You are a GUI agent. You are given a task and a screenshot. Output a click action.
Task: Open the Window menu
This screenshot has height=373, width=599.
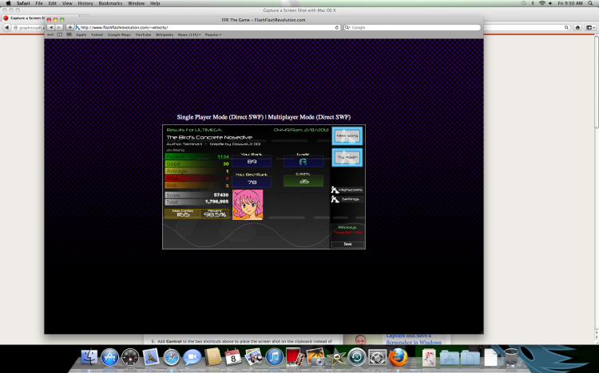[136, 3]
